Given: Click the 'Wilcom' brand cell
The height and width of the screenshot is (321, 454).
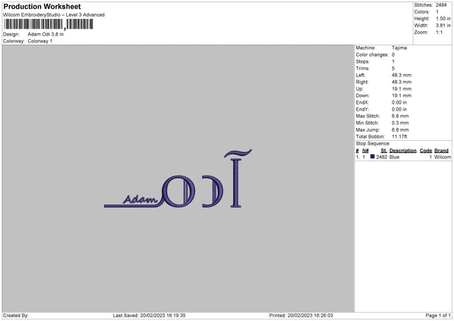Looking at the screenshot, I should pyautogui.click(x=443, y=157).
